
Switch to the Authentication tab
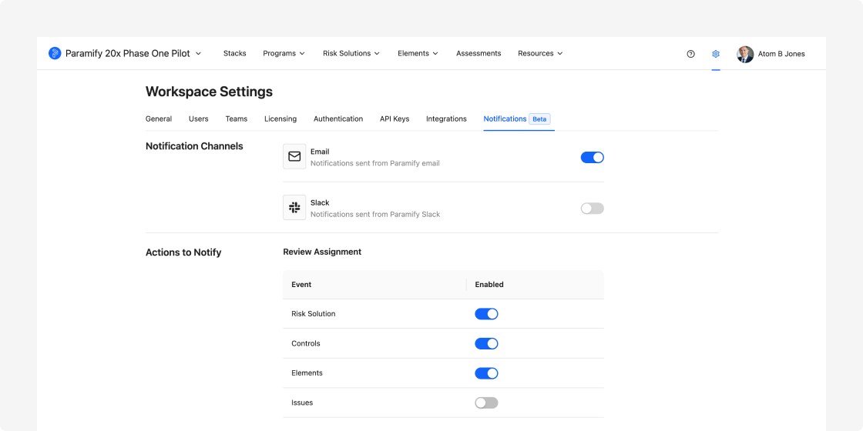338,119
